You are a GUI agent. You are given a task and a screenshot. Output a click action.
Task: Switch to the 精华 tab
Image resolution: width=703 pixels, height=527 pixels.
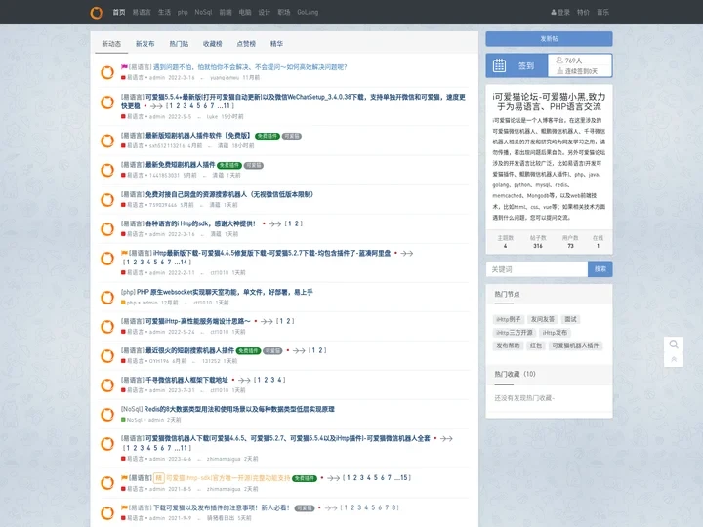click(x=276, y=44)
